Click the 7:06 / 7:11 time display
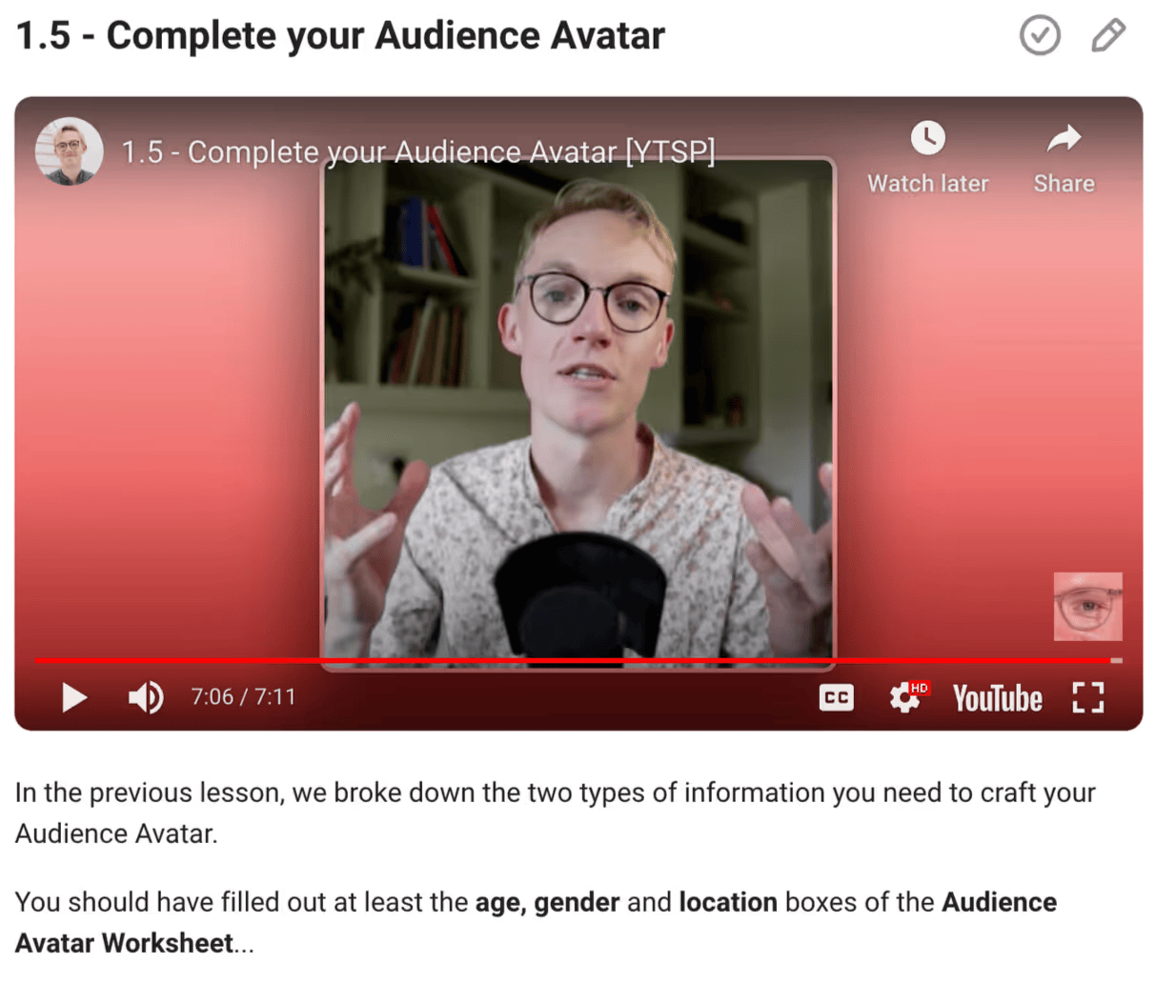Viewport: 1156px width, 984px height. [x=243, y=697]
